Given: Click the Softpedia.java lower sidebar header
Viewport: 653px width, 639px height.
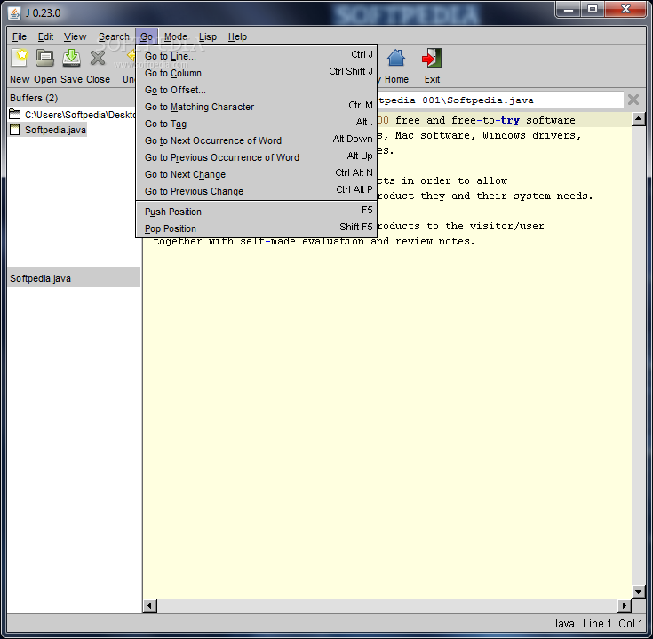Looking at the screenshot, I should coord(74,278).
